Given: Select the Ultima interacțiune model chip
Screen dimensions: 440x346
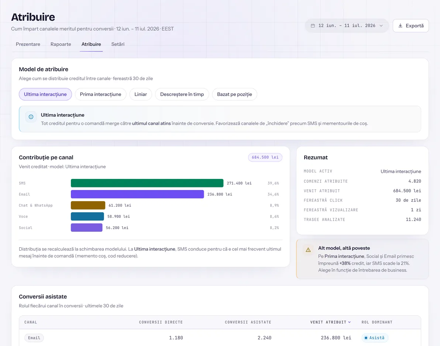Looking at the screenshot, I should (x=45, y=94).
